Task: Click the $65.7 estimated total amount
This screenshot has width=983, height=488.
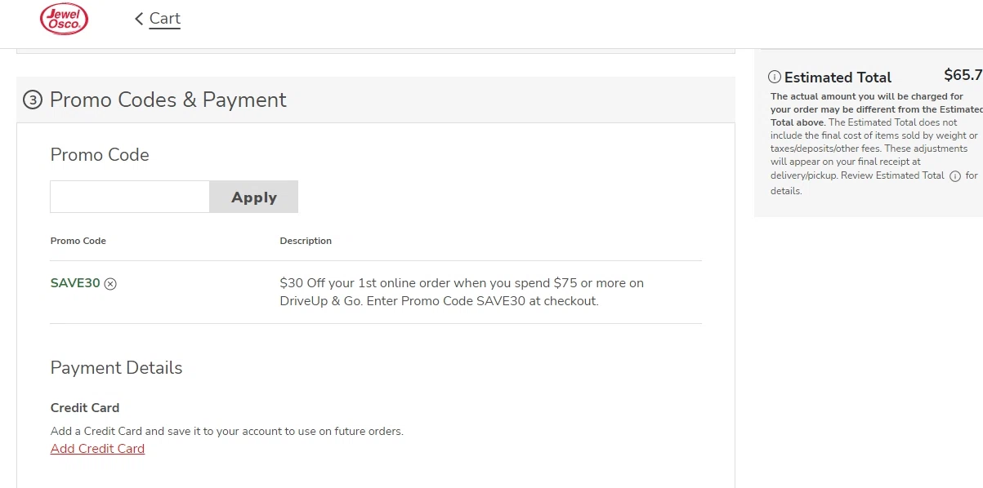Action: click(x=963, y=75)
